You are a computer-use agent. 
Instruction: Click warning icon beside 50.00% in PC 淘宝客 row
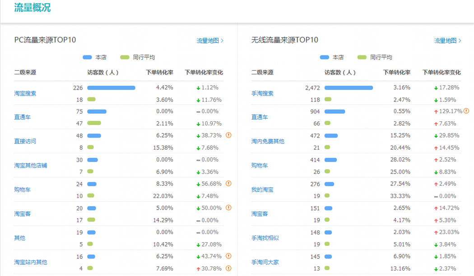[x=228, y=208]
